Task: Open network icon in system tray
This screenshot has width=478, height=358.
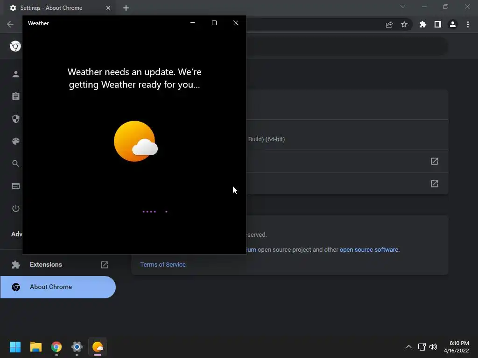Action: coord(422,347)
